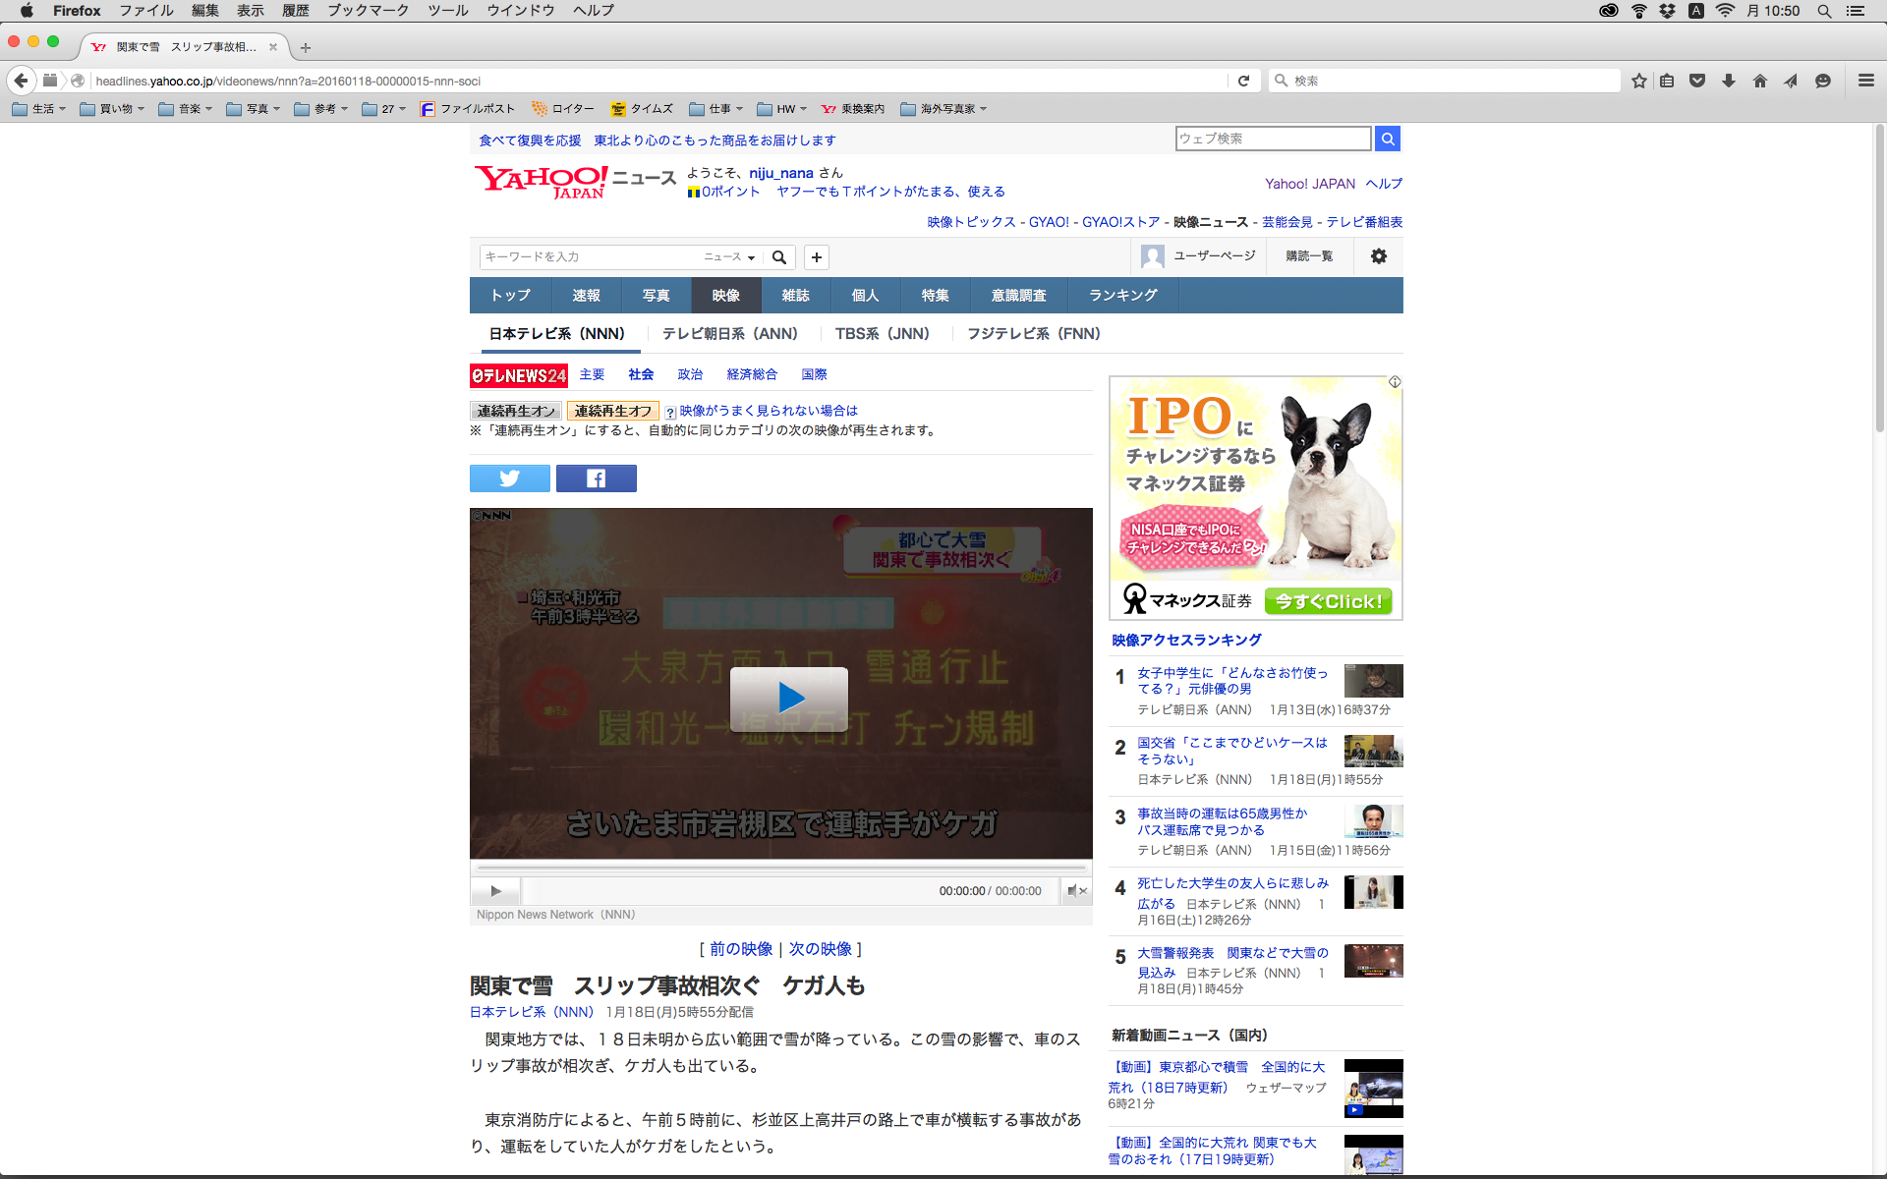Expand the 生活 bookmarks folder
Viewport: 1887px width, 1179px height.
point(39,109)
